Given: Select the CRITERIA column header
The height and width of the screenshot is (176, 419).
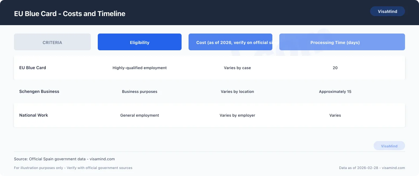Looking at the screenshot, I should point(52,42).
